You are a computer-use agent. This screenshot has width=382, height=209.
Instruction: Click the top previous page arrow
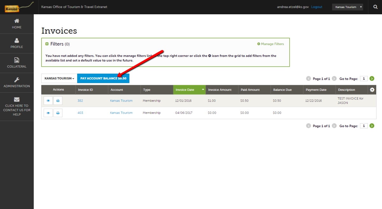308,78
